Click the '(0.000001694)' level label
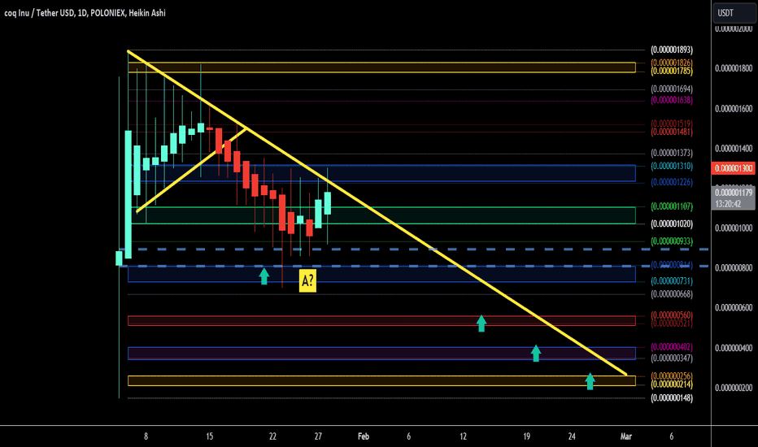This screenshot has height=447, width=758. [672, 89]
